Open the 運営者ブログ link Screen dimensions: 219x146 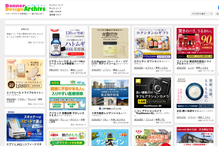55,15
